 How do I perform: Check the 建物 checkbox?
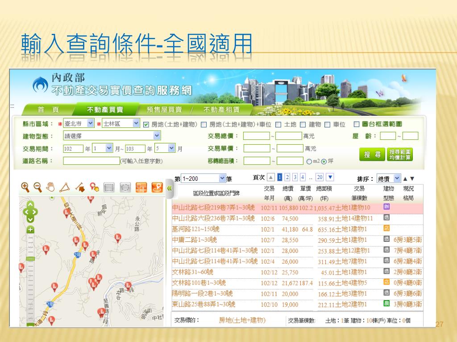tap(303, 125)
